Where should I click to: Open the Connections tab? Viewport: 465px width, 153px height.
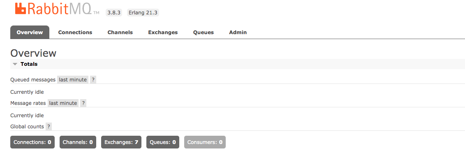(75, 32)
